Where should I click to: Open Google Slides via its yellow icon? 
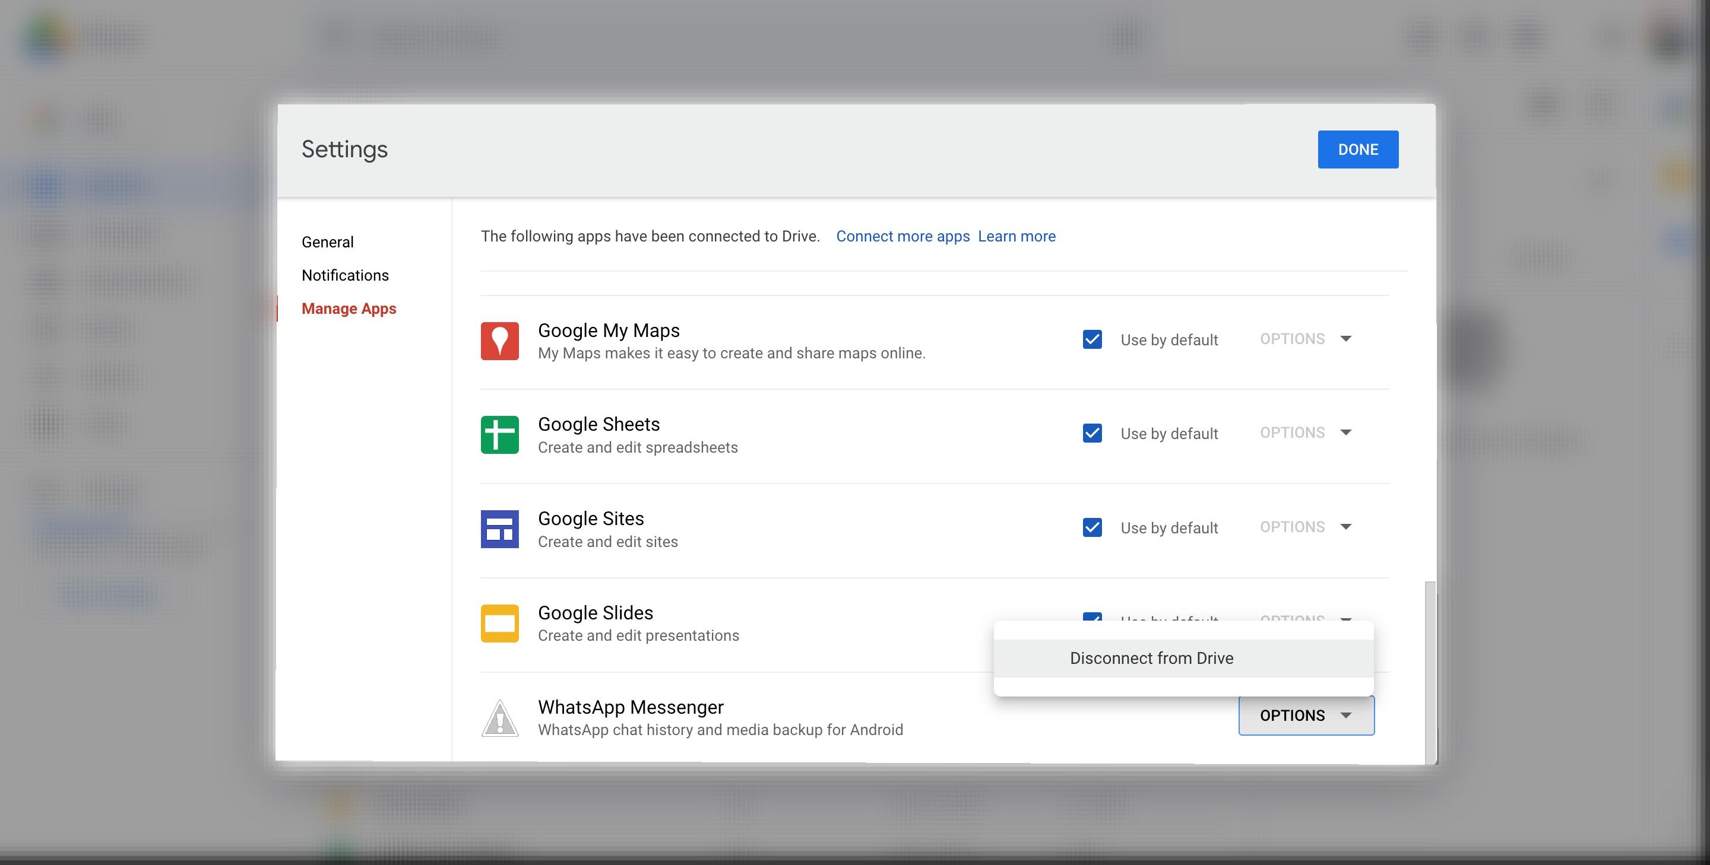[x=499, y=623]
